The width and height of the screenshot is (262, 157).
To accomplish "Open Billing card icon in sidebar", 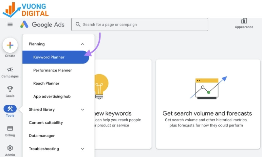I will [10, 129].
